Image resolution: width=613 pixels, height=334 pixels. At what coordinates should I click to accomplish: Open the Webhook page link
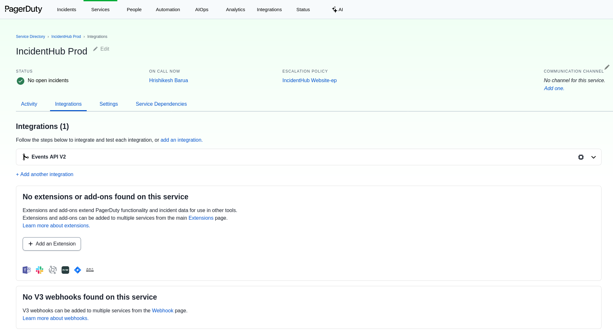(x=163, y=311)
